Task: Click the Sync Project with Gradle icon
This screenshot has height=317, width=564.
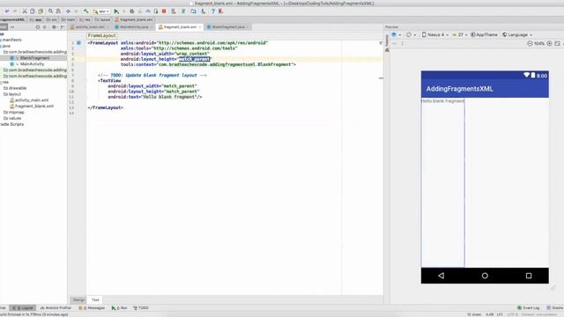Action: click(x=183, y=11)
